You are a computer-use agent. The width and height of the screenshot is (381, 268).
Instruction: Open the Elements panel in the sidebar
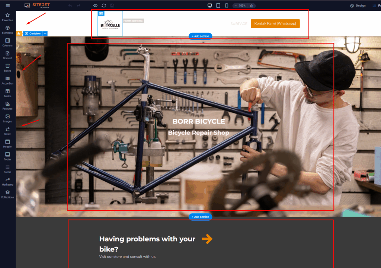click(7, 30)
